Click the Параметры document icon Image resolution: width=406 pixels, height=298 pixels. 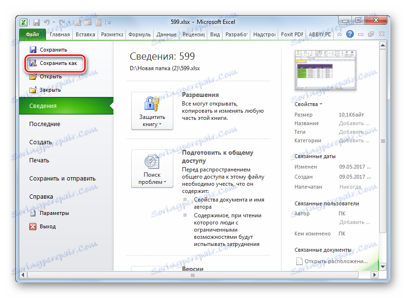tap(33, 213)
